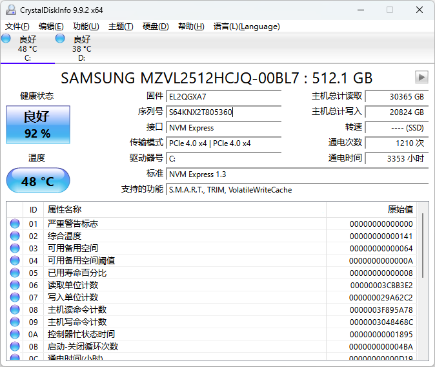Open the 帮助(H) menu
This screenshot has width=435, height=367.
[191, 26]
